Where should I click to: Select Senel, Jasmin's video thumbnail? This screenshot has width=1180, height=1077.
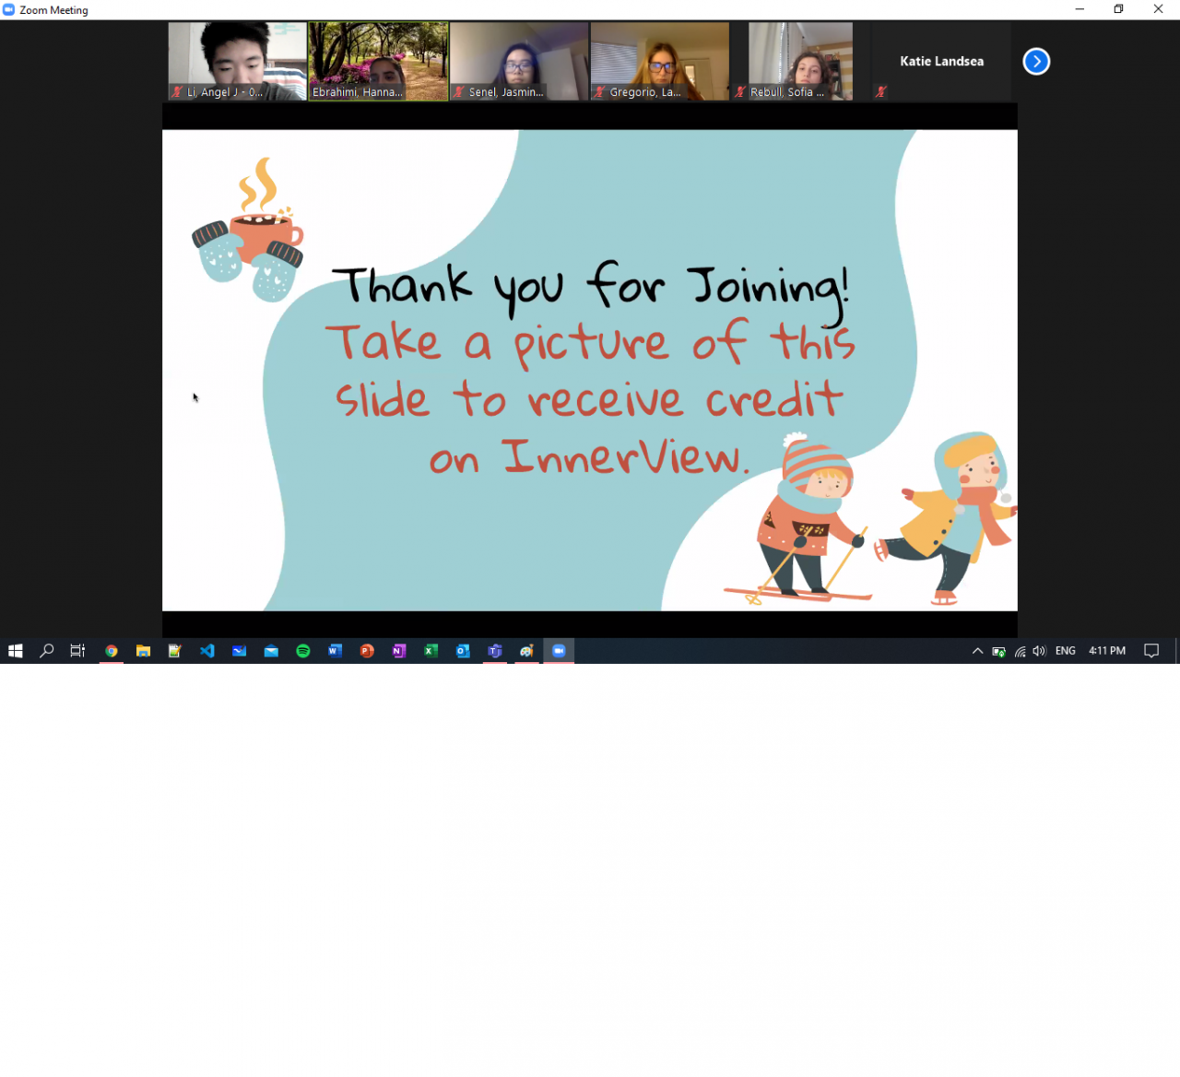519,62
